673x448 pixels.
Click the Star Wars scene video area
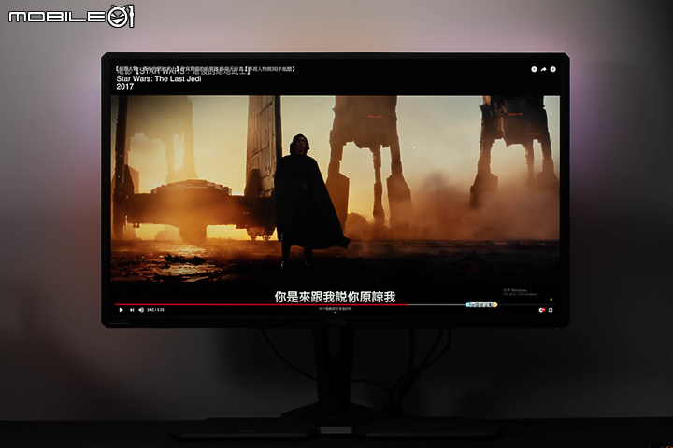point(336,189)
